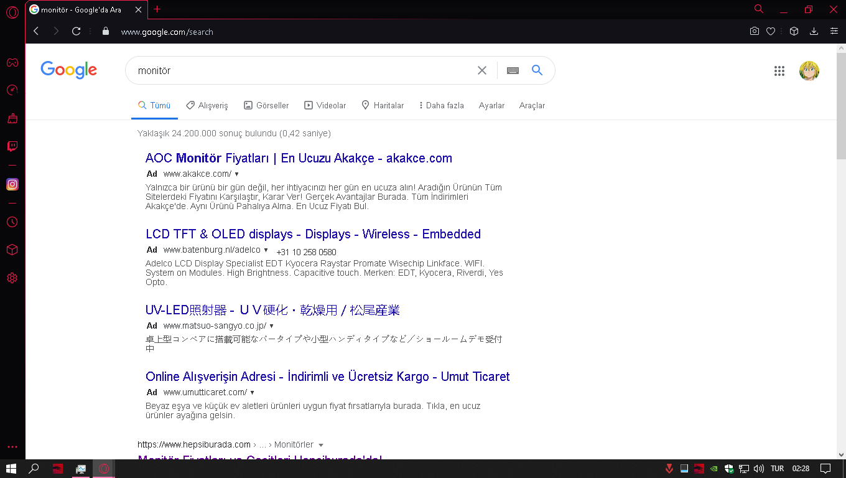Open GX Corner gamepad icon in sidebar
The image size is (846, 478).
point(12,62)
